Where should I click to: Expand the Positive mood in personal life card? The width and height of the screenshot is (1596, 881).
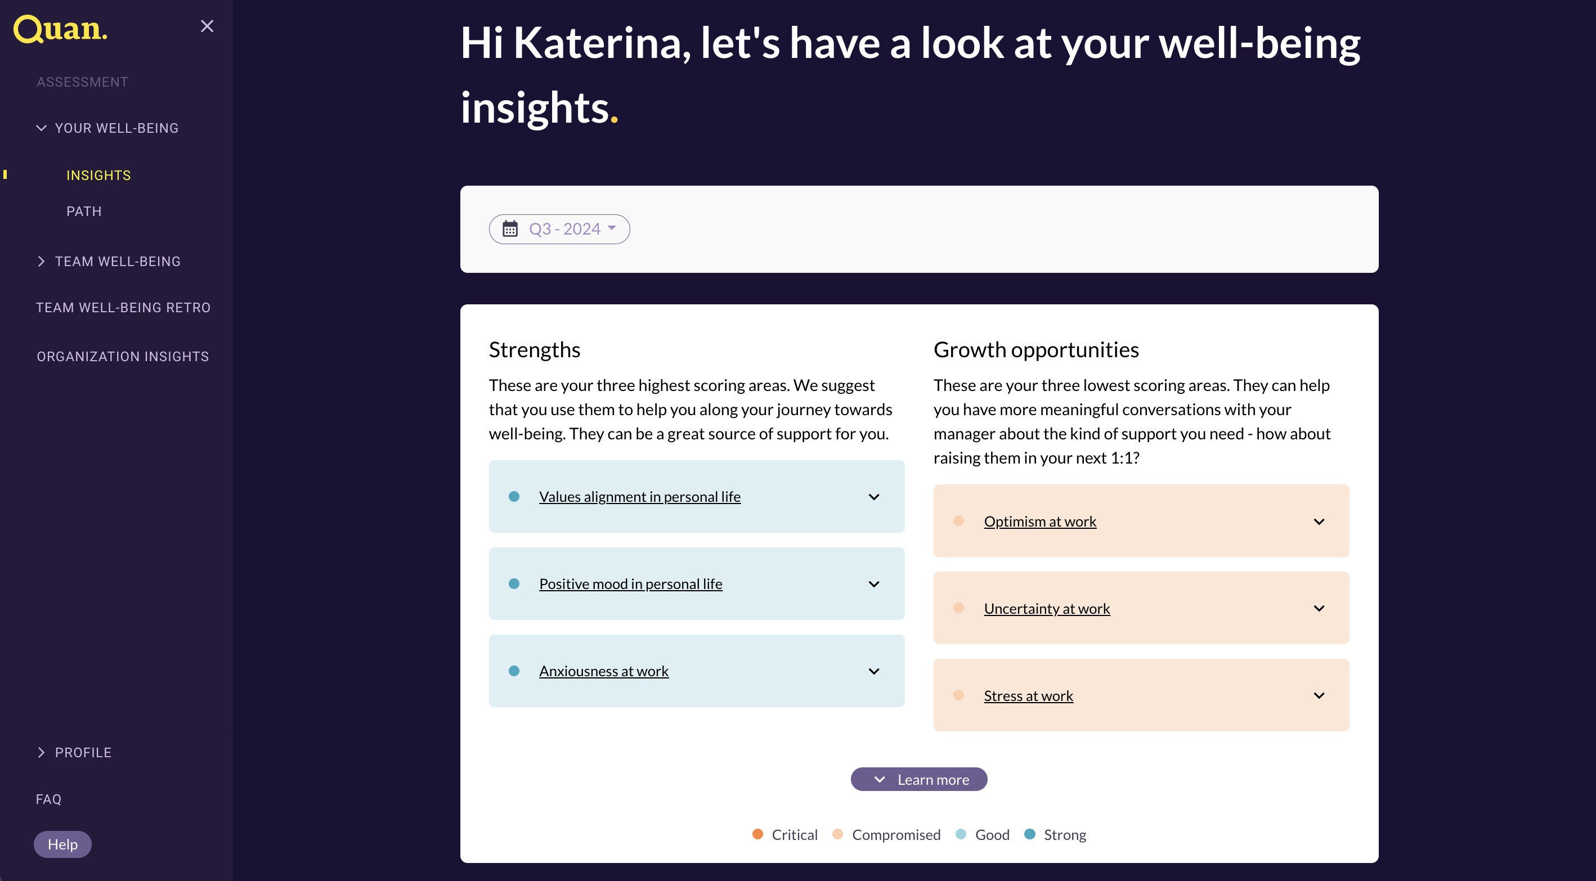[x=873, y=583]
